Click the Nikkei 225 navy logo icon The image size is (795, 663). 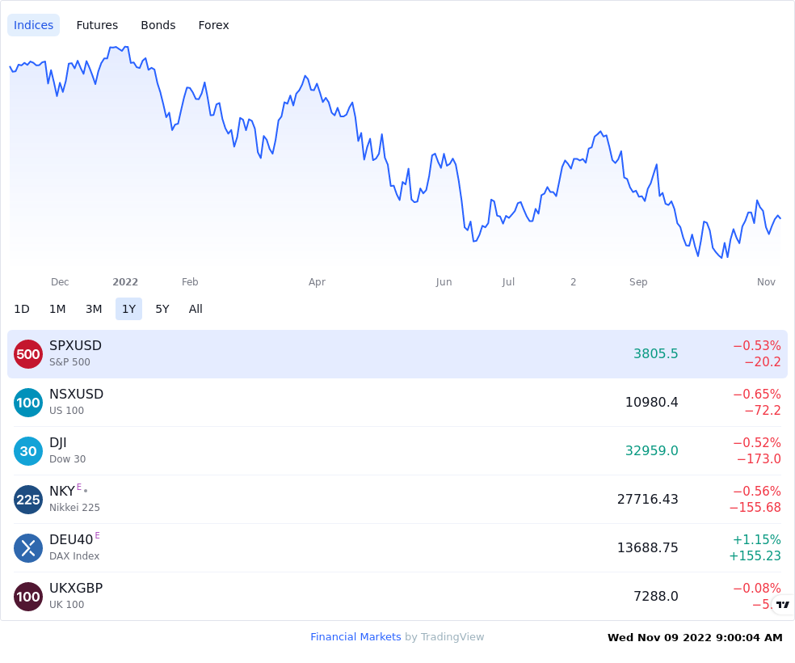click(x=28, y=500)
